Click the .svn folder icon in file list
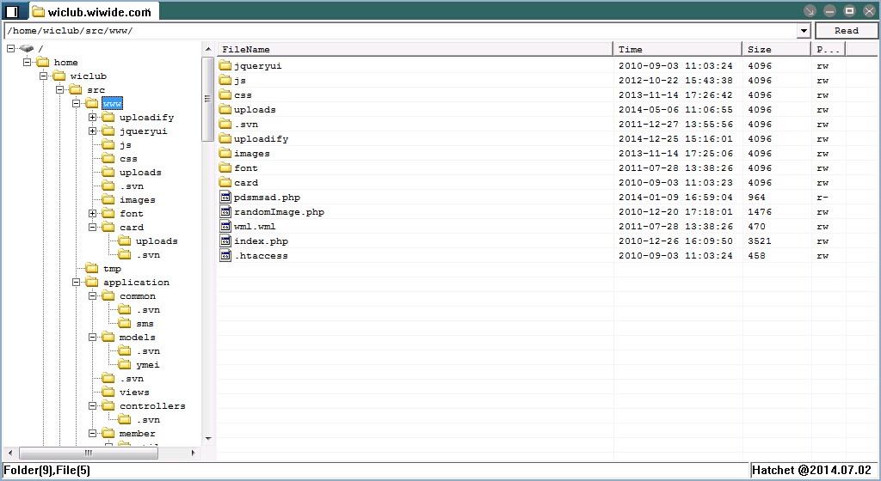The image size is (881, 481). click(x=225, y=124)
